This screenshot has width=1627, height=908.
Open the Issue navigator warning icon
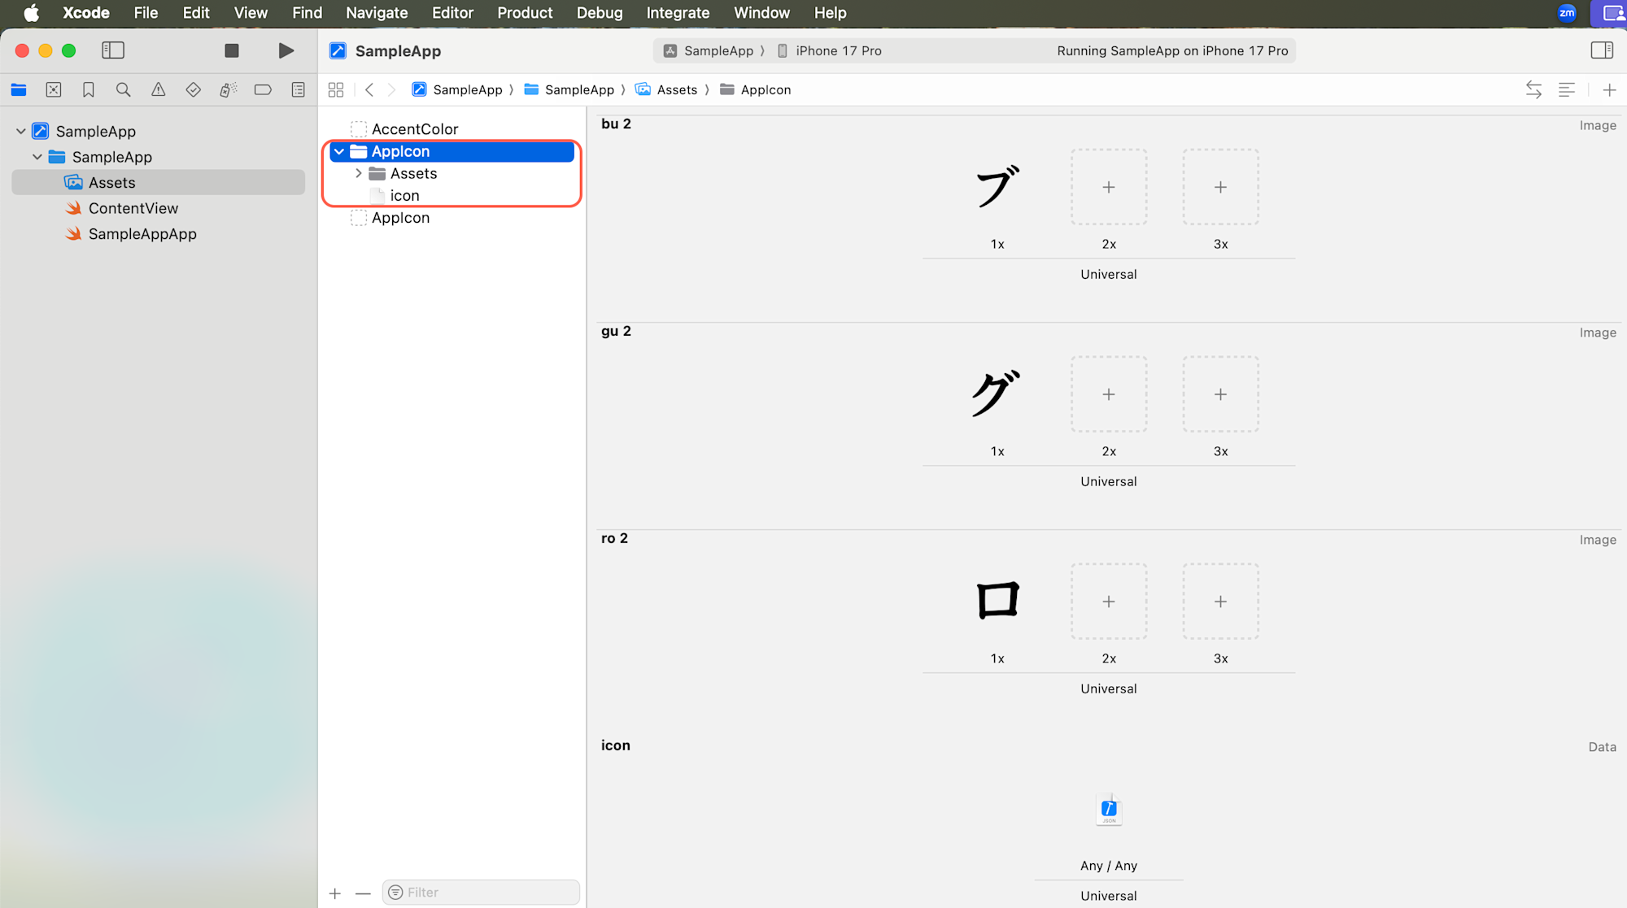(x=159, y=89)
